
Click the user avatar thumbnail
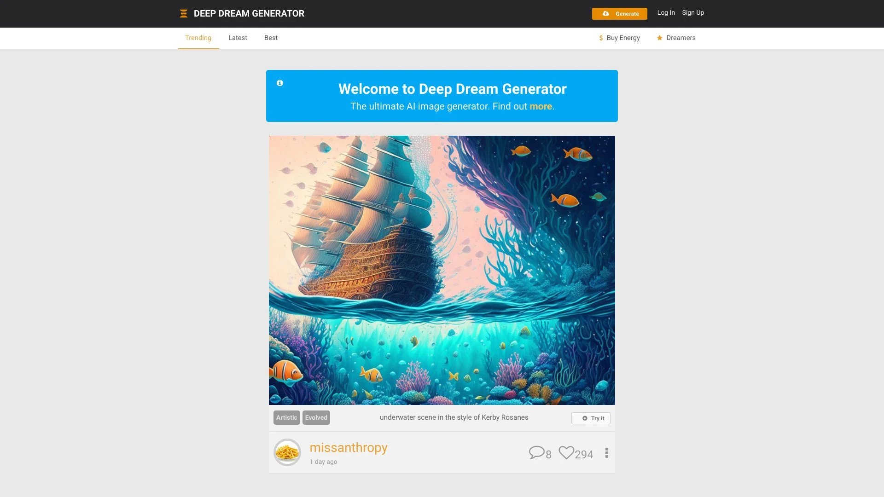point(287,452)
